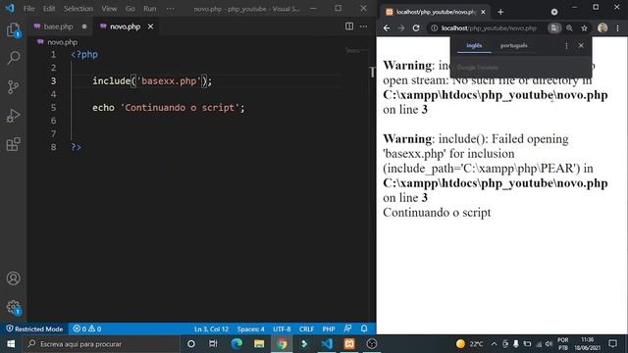Open a new Chrome tab

pyautogui.click(x=500, y=12)
